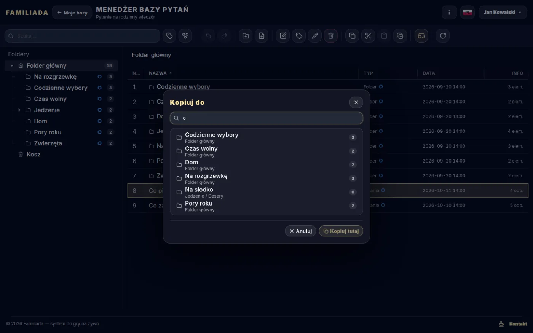Image resolution: width=533 pixels, height=333 pixels.
Task: Click the gamepad play icon
Action: coord(421,36)
